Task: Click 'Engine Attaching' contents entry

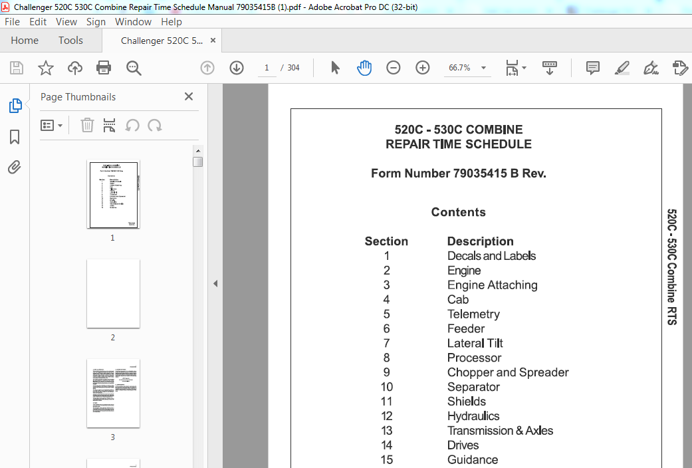Action: 493,285
